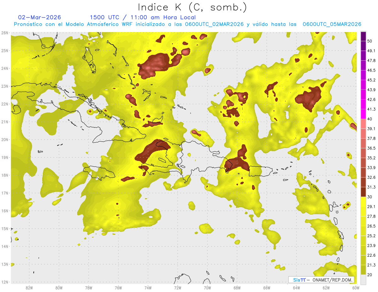
Task: Click the "SisTT - ONAMET/REP.DOM." credit box
Action: (x=321, y=280)
